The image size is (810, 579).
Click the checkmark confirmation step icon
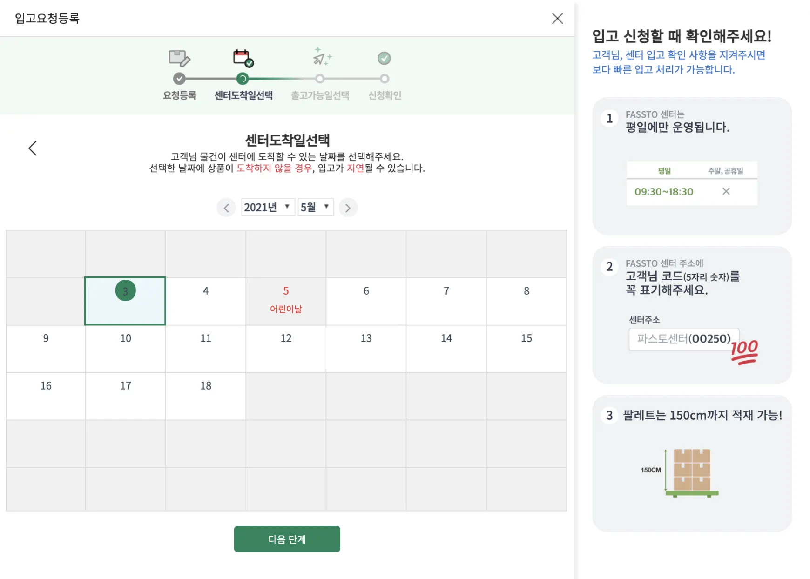pos(384,58)
